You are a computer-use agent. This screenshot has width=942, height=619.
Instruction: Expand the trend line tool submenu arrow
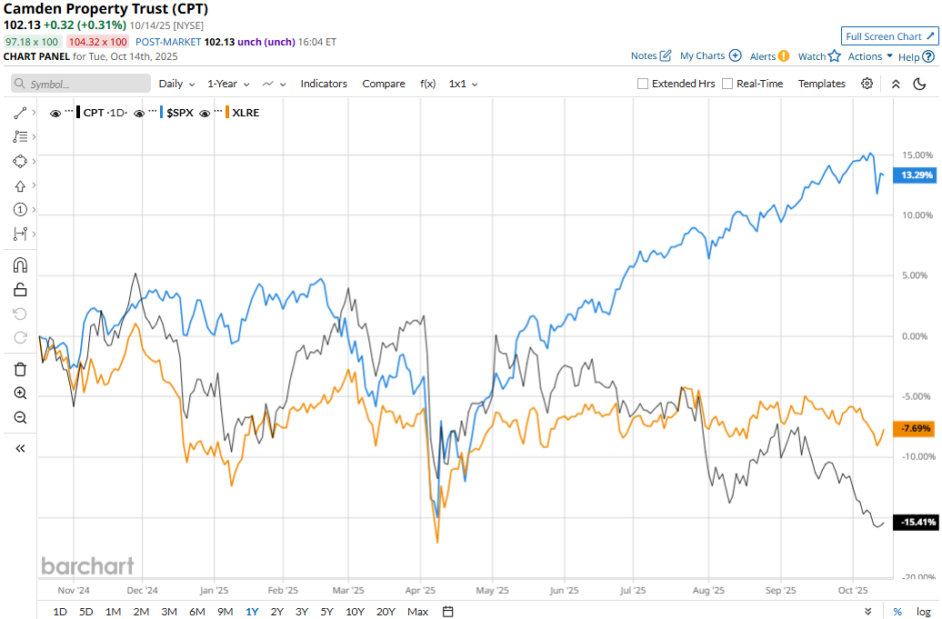pos(34,113)
